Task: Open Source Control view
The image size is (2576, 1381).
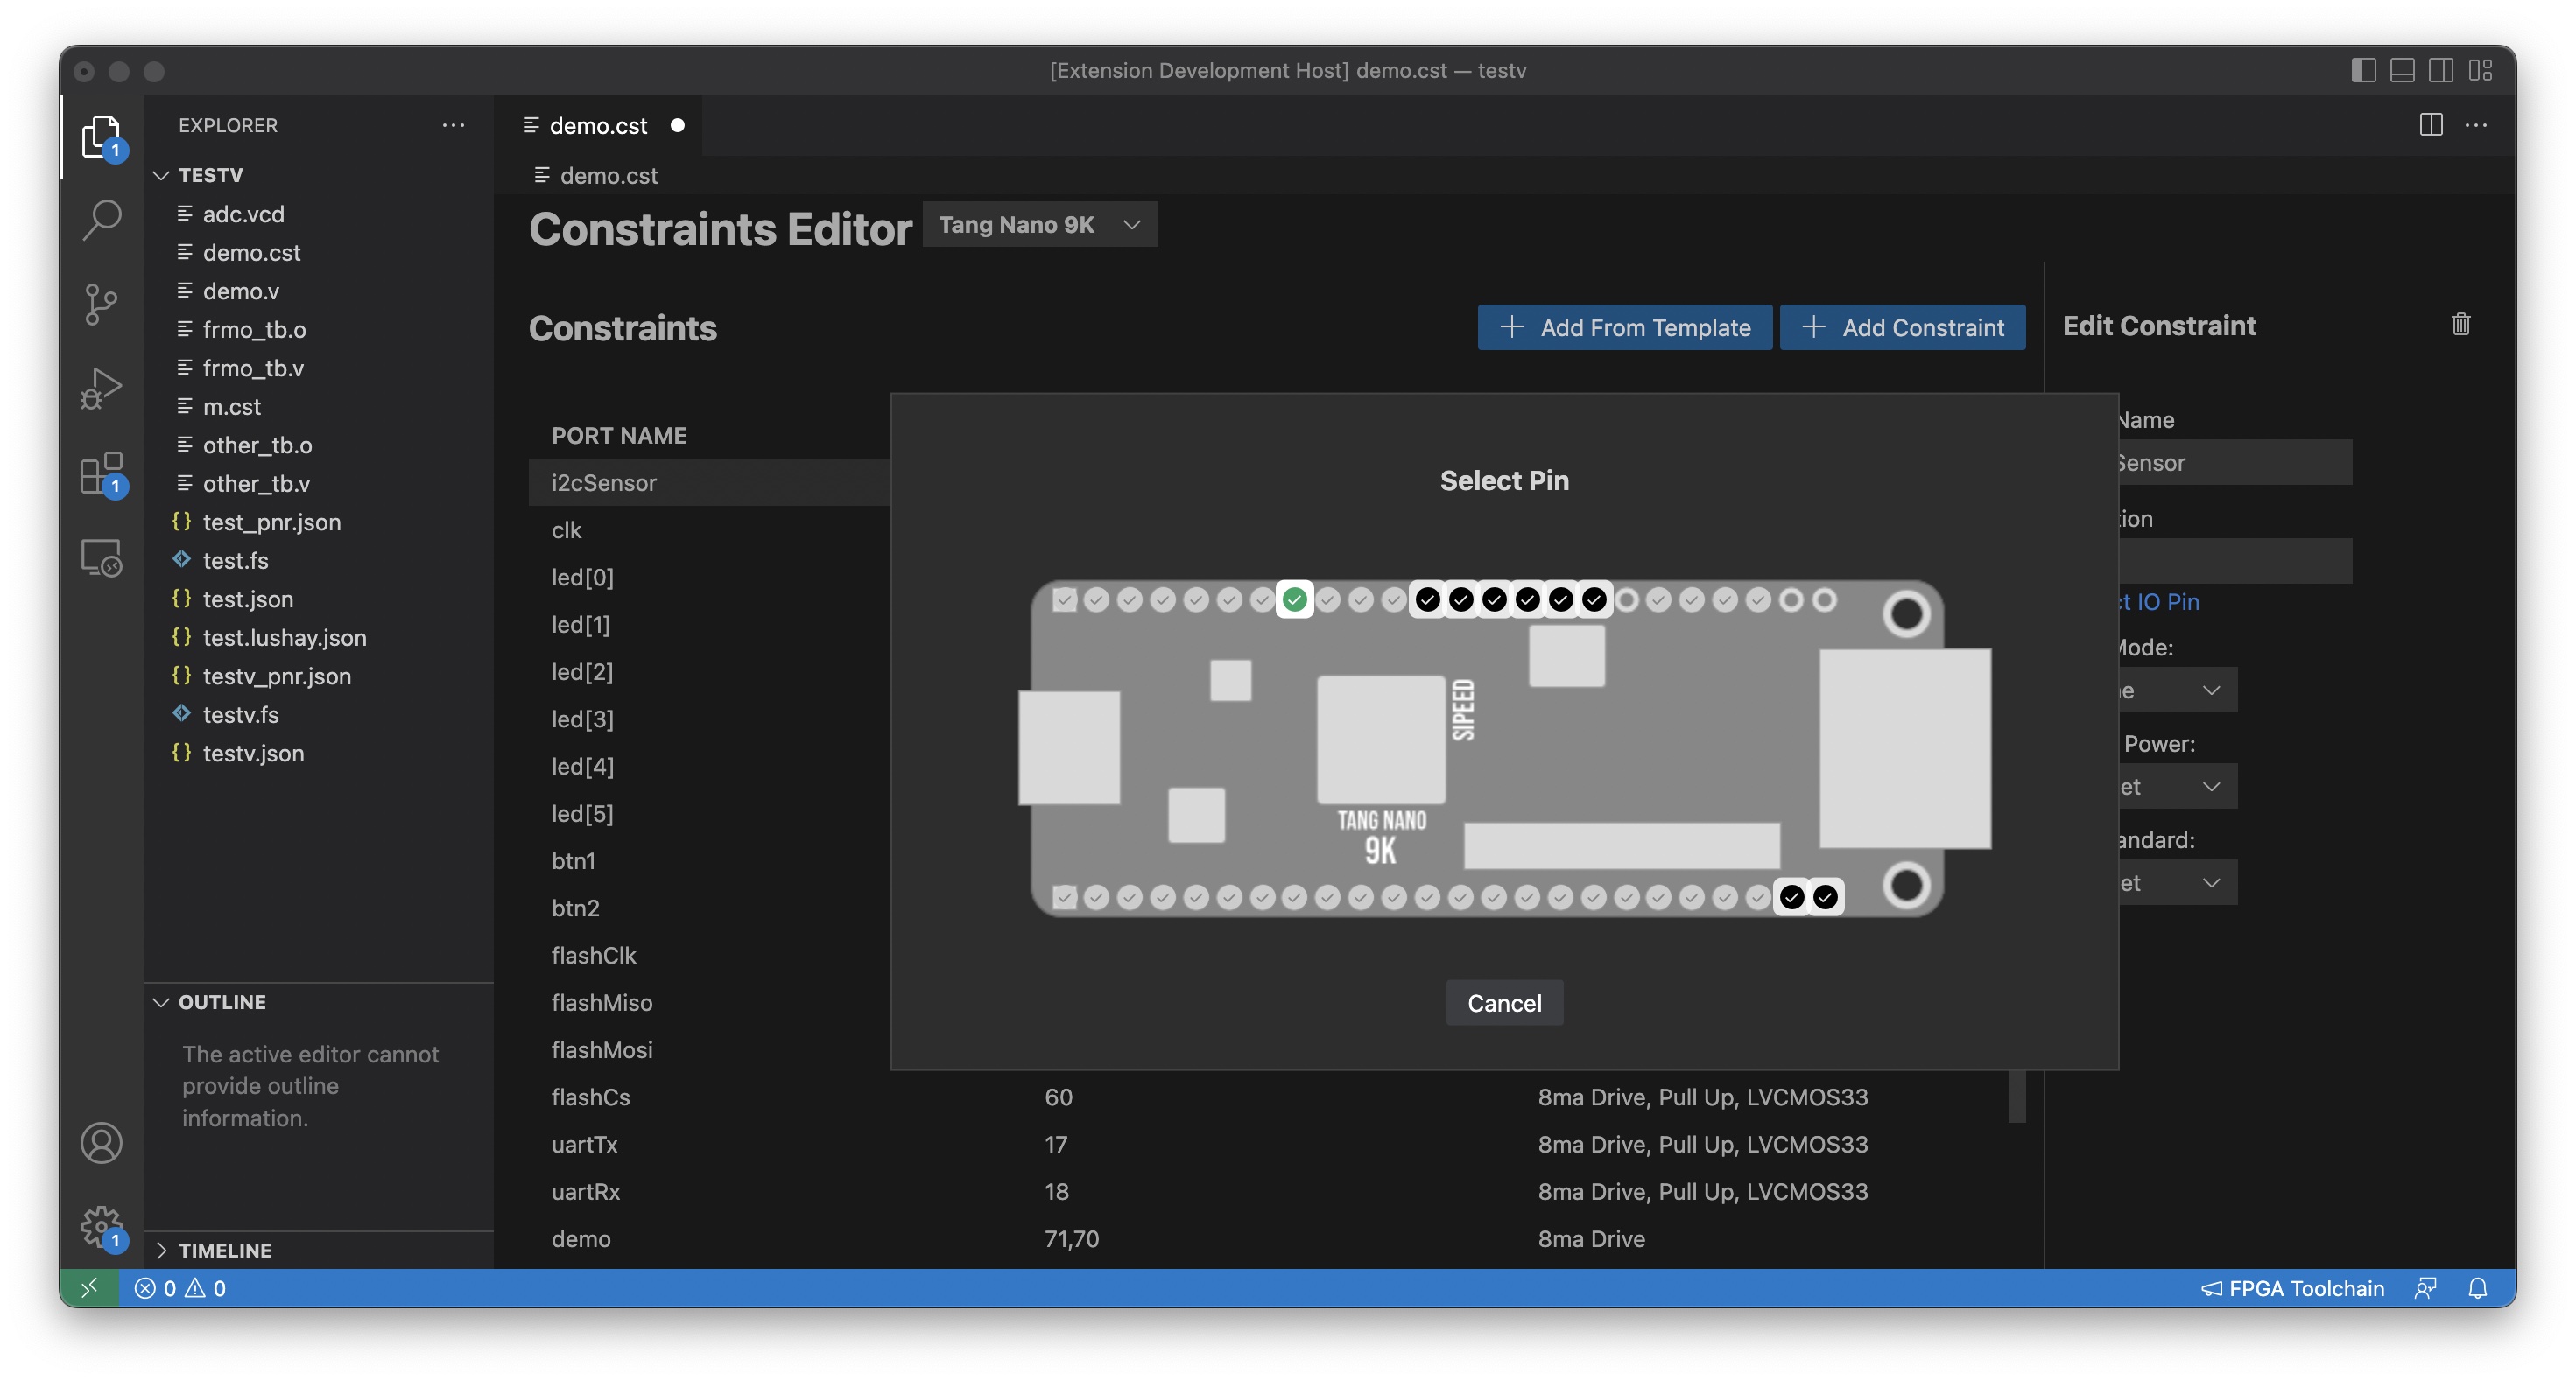Action: coord(101,304)
